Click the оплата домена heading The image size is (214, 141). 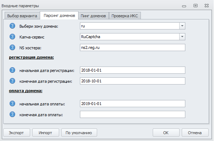pyautogui.click(x=26, y=91)
